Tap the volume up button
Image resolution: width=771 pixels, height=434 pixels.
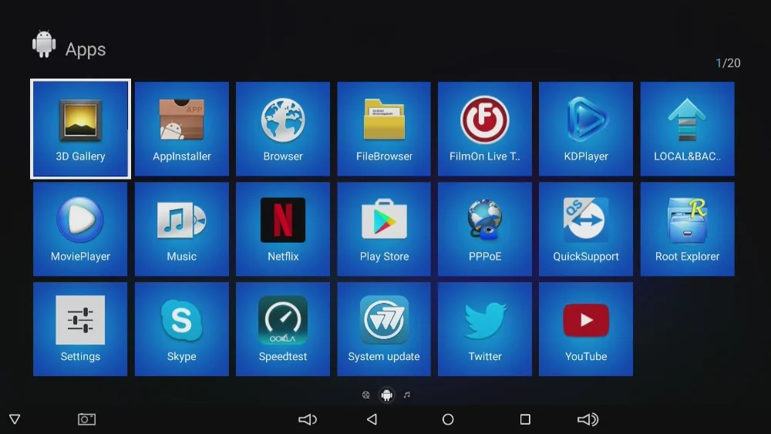click(588, 419)
